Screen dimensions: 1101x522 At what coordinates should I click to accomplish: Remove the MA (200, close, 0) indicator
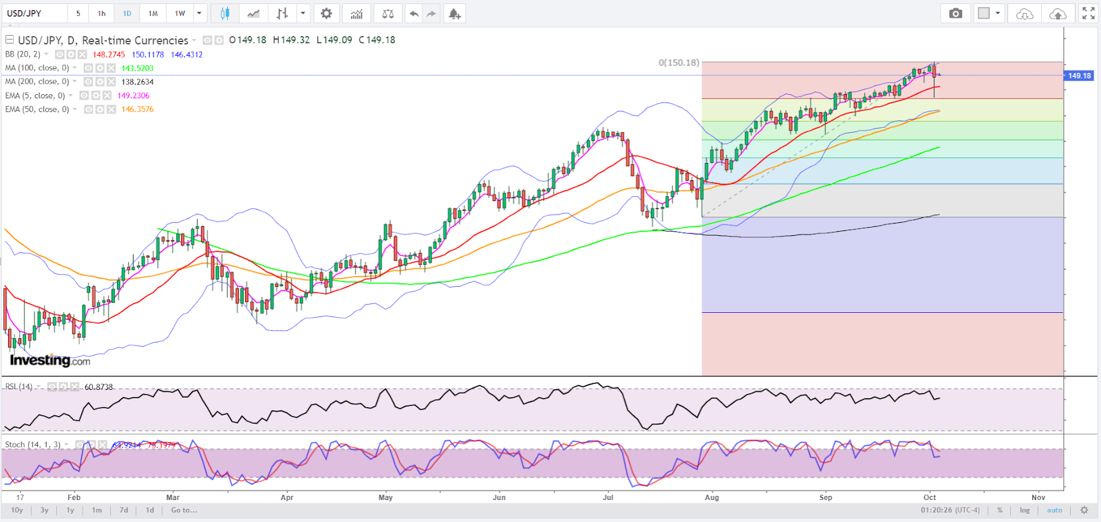(x=111, y=82)
